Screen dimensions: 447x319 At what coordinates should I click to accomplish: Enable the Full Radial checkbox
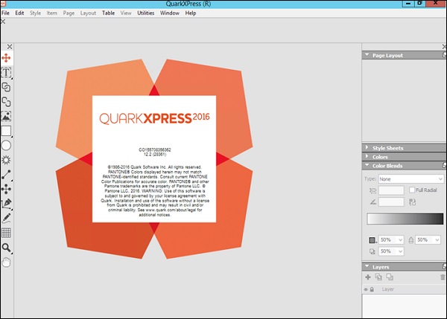412,190
